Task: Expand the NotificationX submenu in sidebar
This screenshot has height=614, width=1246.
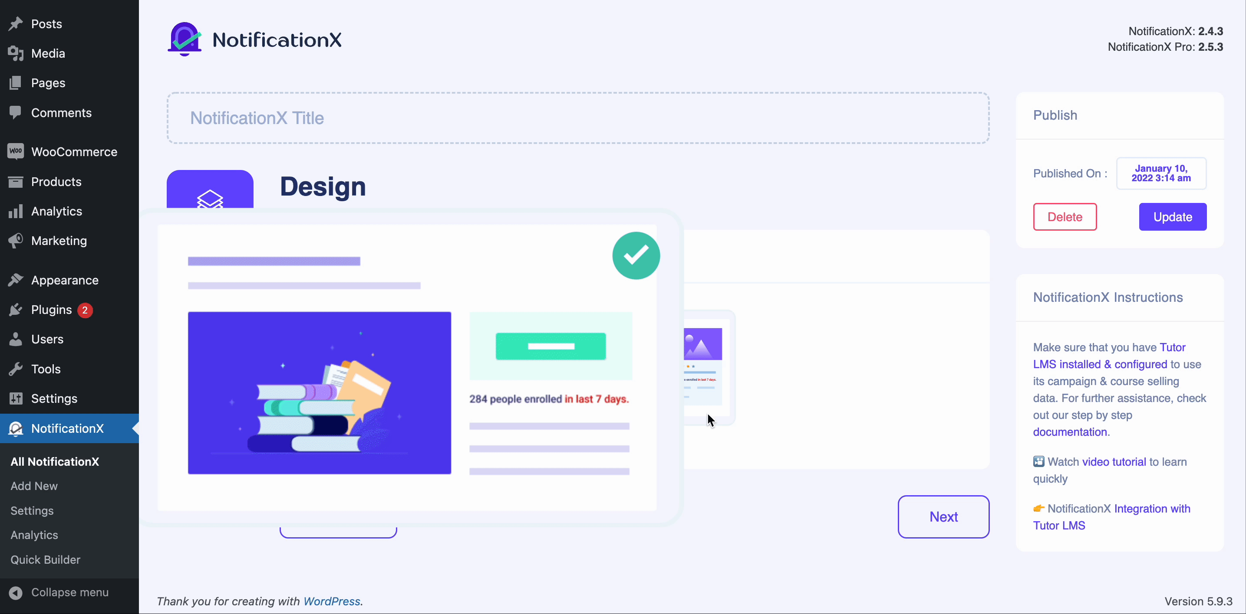Action: (68, 428)
